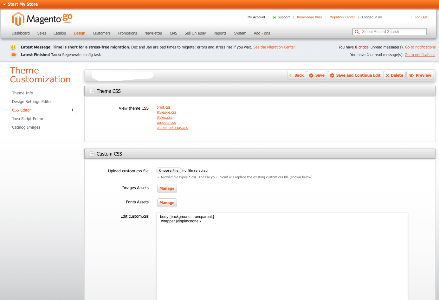
Task: Click the Back button
Action: pos(297,75)
